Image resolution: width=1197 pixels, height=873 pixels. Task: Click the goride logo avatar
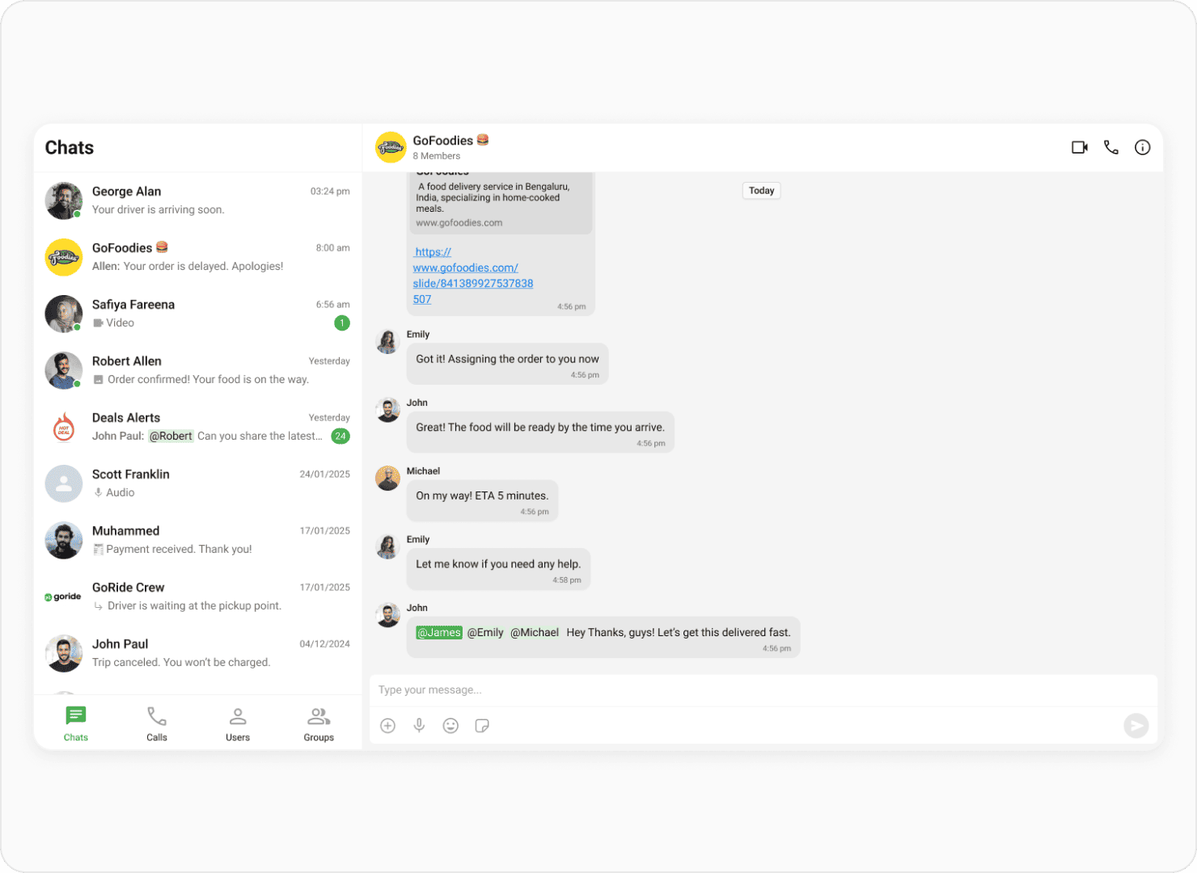(x=64, y=597)
